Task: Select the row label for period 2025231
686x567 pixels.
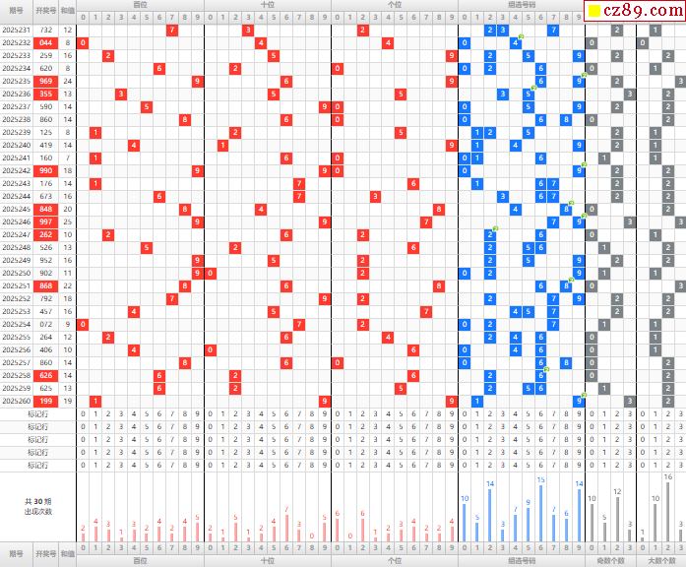Action: tap(17, 30)
